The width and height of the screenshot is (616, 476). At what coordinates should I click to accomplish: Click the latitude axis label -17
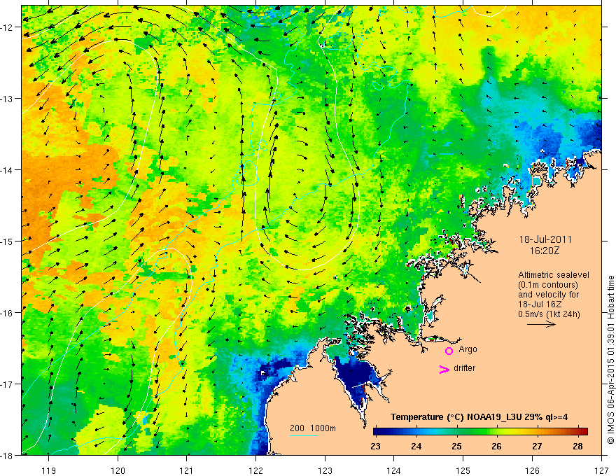[x=8, y=384]
